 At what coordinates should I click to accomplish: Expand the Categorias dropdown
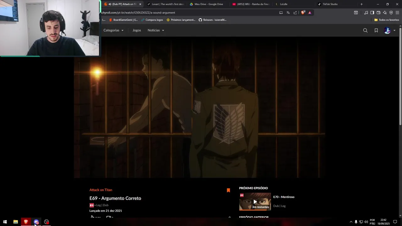coord(113,30)
